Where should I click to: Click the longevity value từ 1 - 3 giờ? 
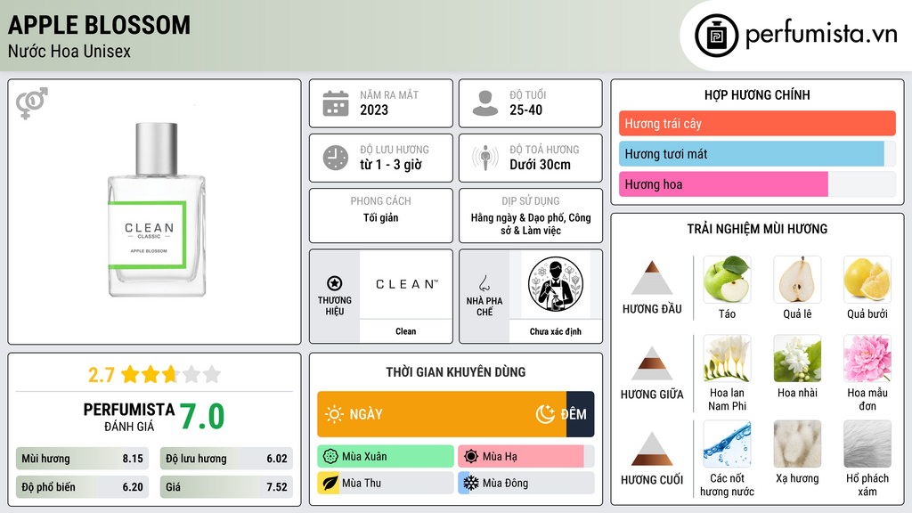(x=391, y=165)
